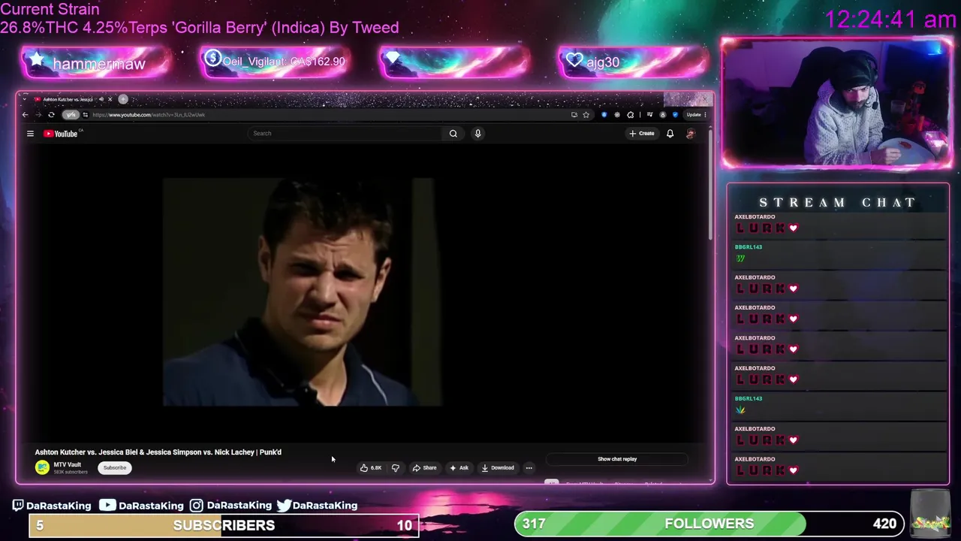Image resolution: width=961 pixels, height=541 pixels.
Task: Go back with the browser back arrow
Action: click(x=25, y=115)
